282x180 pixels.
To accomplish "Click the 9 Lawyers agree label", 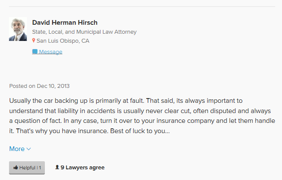I will (82, 168).
